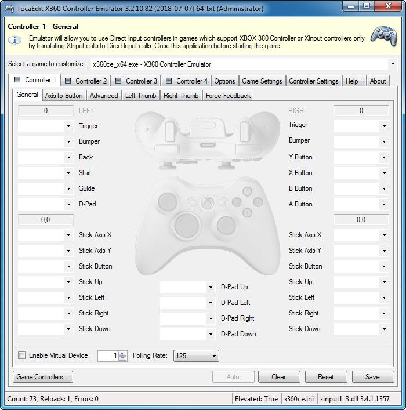Viewport: 406px width, 410px height.
Task: Click the gamepad icon in the header
Action: (x=384, y=37)
